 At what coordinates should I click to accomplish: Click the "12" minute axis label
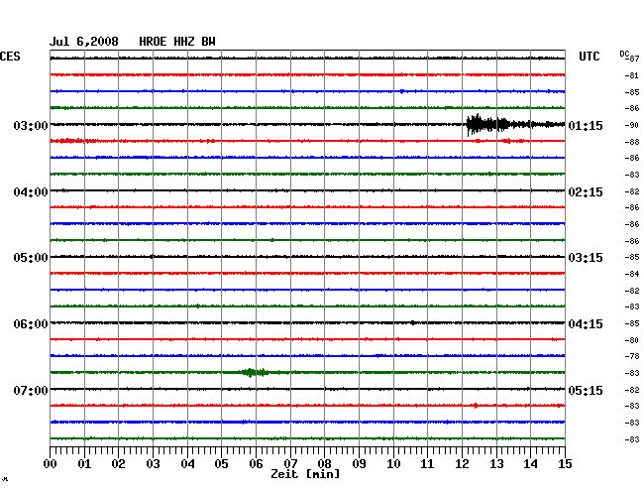pyautogui.click(x=462, y=464)
